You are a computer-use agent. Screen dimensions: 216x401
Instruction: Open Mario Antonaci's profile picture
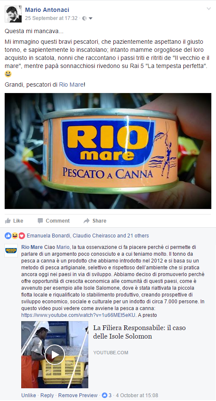coord(13,14)
